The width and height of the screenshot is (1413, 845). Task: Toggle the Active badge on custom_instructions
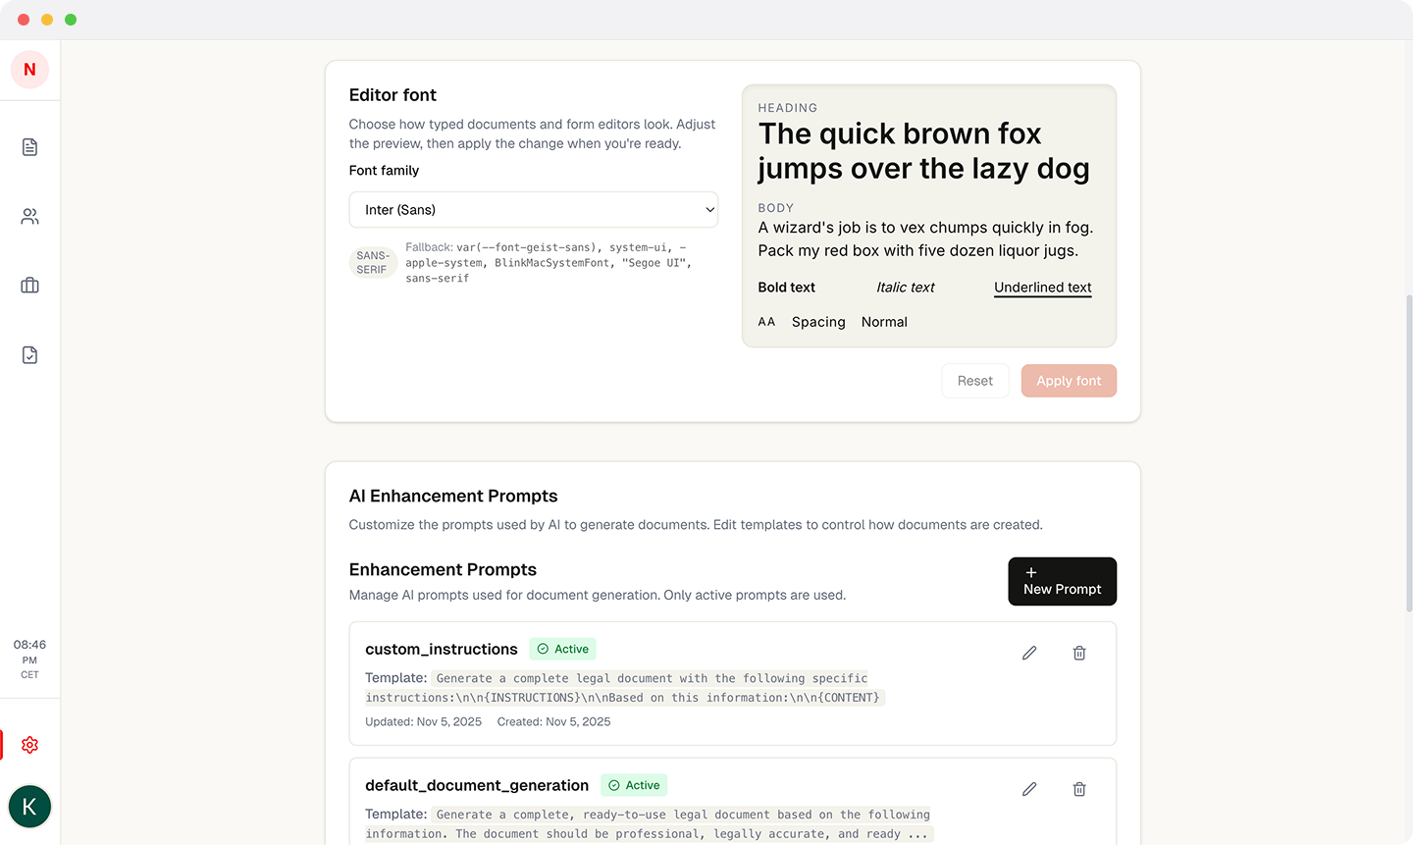tap(562, 649)
